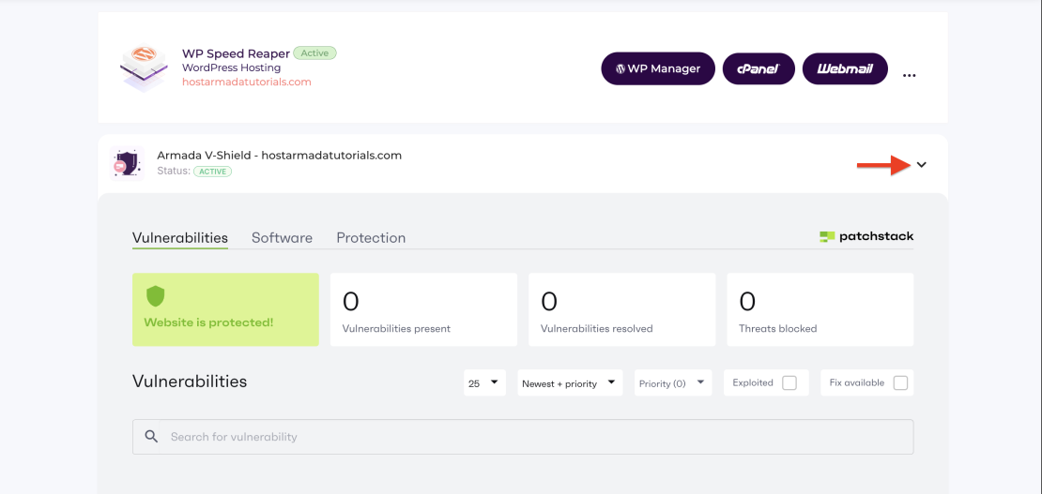Visit the hostarmadatutorials.com link
Image resolution: width=1042 pixels, height=494 pixels.
pyautogui.click(x=246, y=82)
